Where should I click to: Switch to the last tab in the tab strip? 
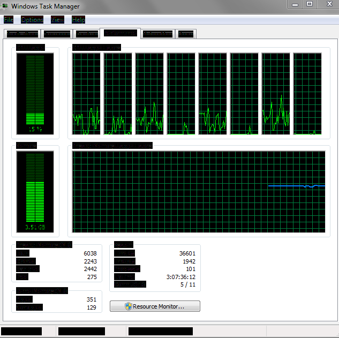point(186,34)
